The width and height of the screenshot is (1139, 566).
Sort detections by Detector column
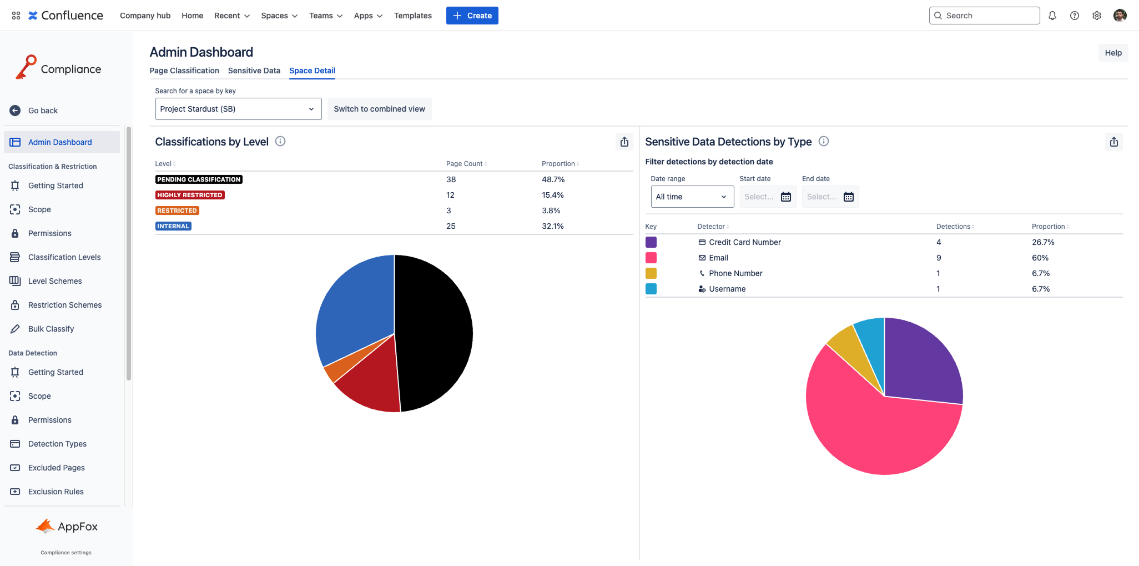click(x=713, y=227)
